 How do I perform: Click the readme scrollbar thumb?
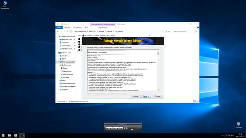[x=158, y=53]
